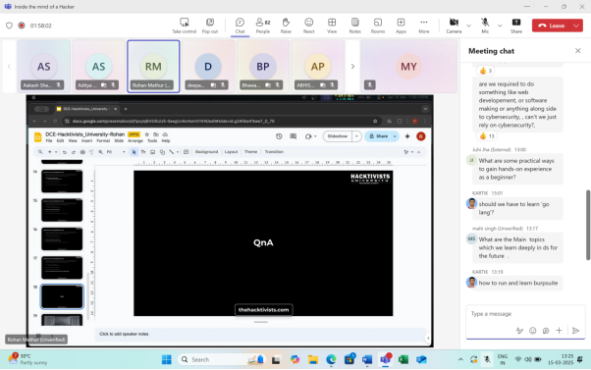Click the taskbar Search box
Viewport: 591px width, 370px height.
[223, 360]
